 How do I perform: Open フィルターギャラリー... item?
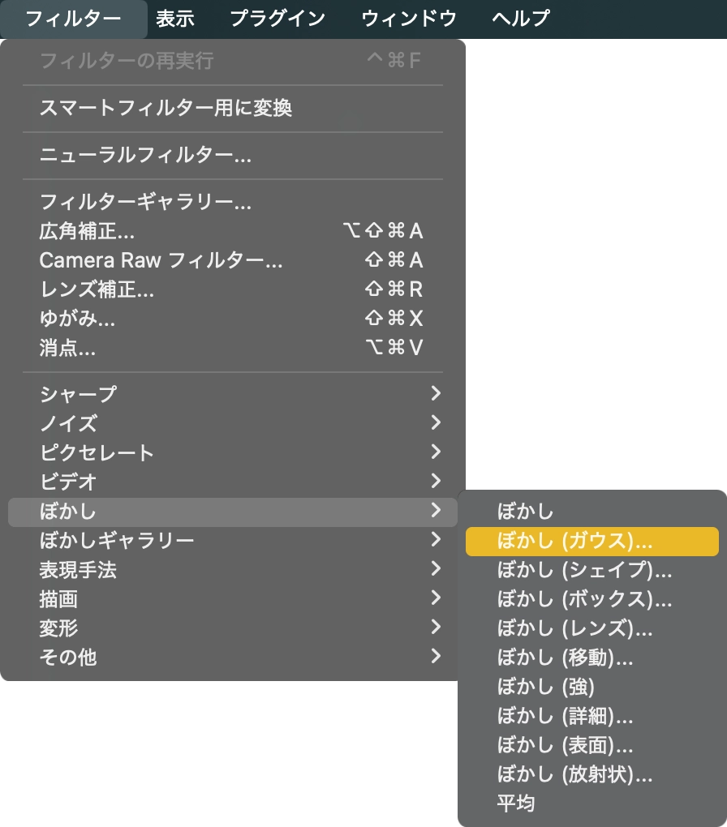click(x=145, y=202)
